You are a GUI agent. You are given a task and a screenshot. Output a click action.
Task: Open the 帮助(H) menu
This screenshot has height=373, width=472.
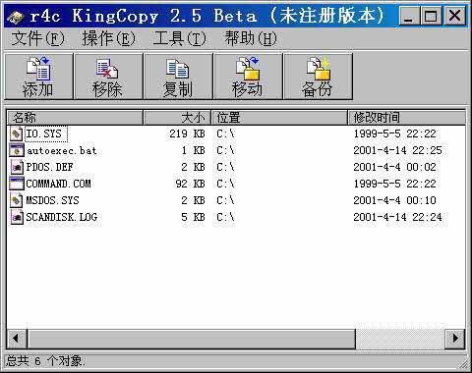(x=251, y=38)
